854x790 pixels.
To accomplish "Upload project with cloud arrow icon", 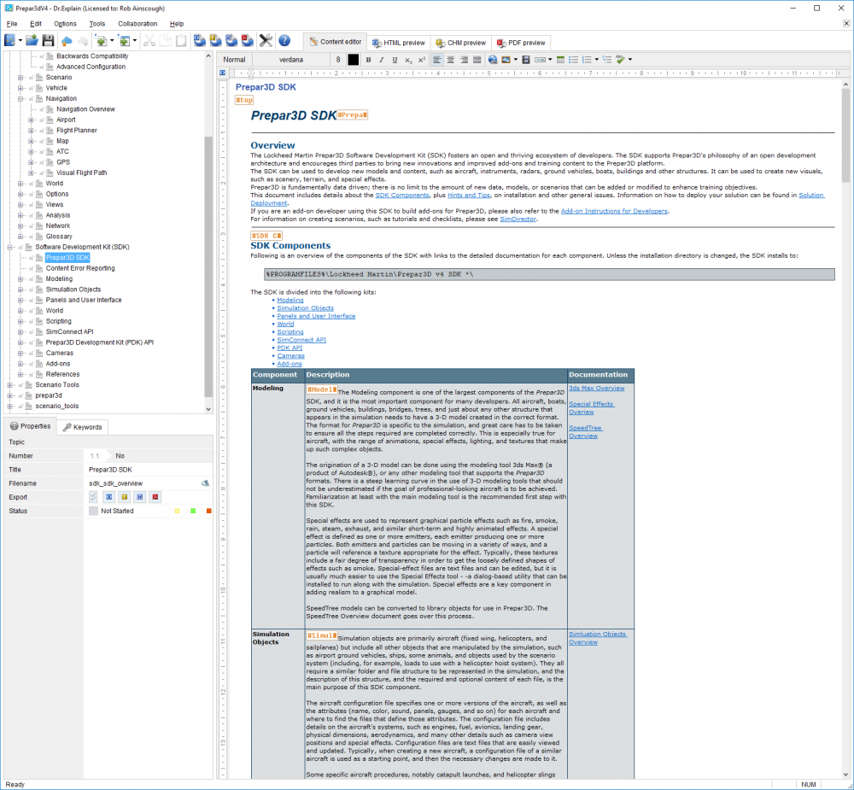I will pyautogui.click(x=67, y=41).
